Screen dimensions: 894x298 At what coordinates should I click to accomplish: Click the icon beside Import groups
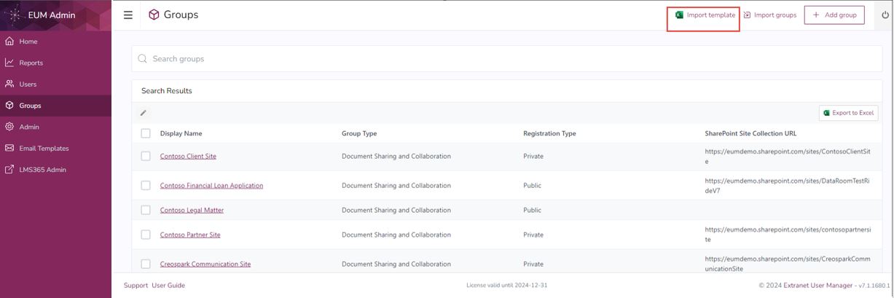tap(748, 15)
